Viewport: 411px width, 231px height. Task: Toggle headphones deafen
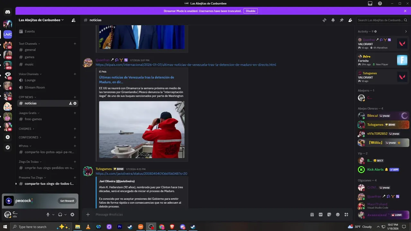point(60,215)
